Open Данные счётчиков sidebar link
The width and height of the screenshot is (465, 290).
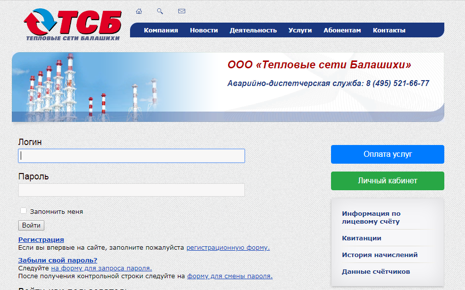[x=376, y=271]
